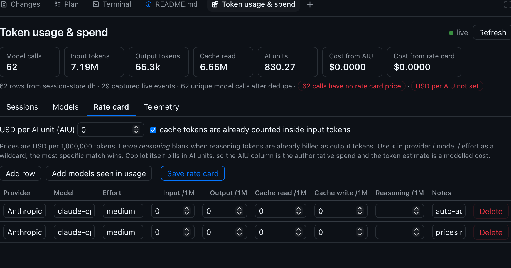Viewport: 511px width, 268px height.
Task: Click the Reasoning /1M column header
Action: tap(400, 193)
